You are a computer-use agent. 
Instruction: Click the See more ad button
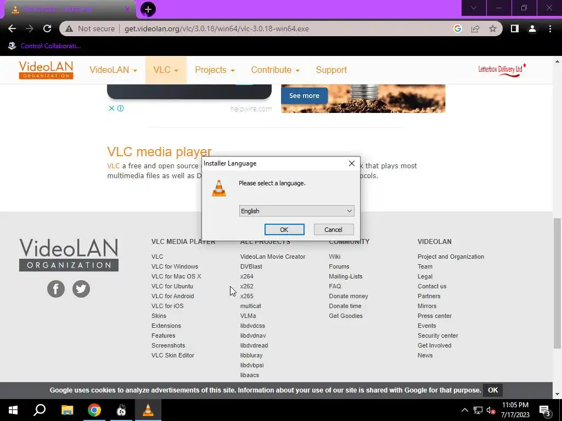coord(304,95)
